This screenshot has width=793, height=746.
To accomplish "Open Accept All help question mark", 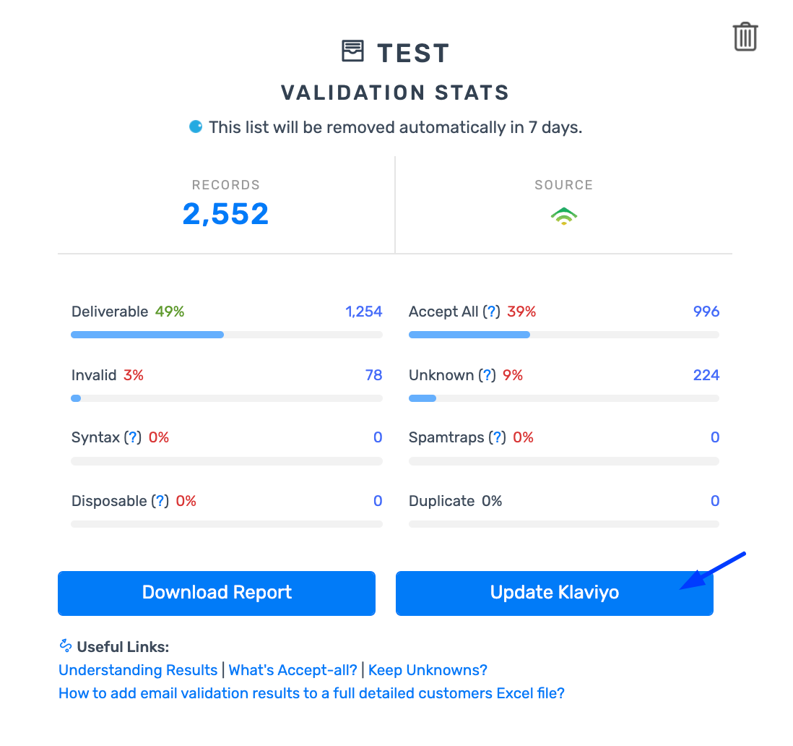I will pyautogui.click(x=491, y=312).
